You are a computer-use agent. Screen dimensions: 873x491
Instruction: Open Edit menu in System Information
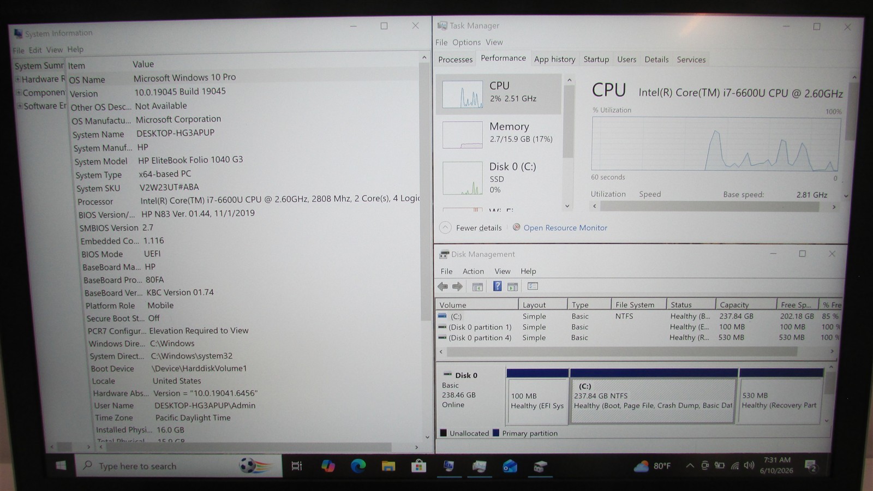(35, 50)
